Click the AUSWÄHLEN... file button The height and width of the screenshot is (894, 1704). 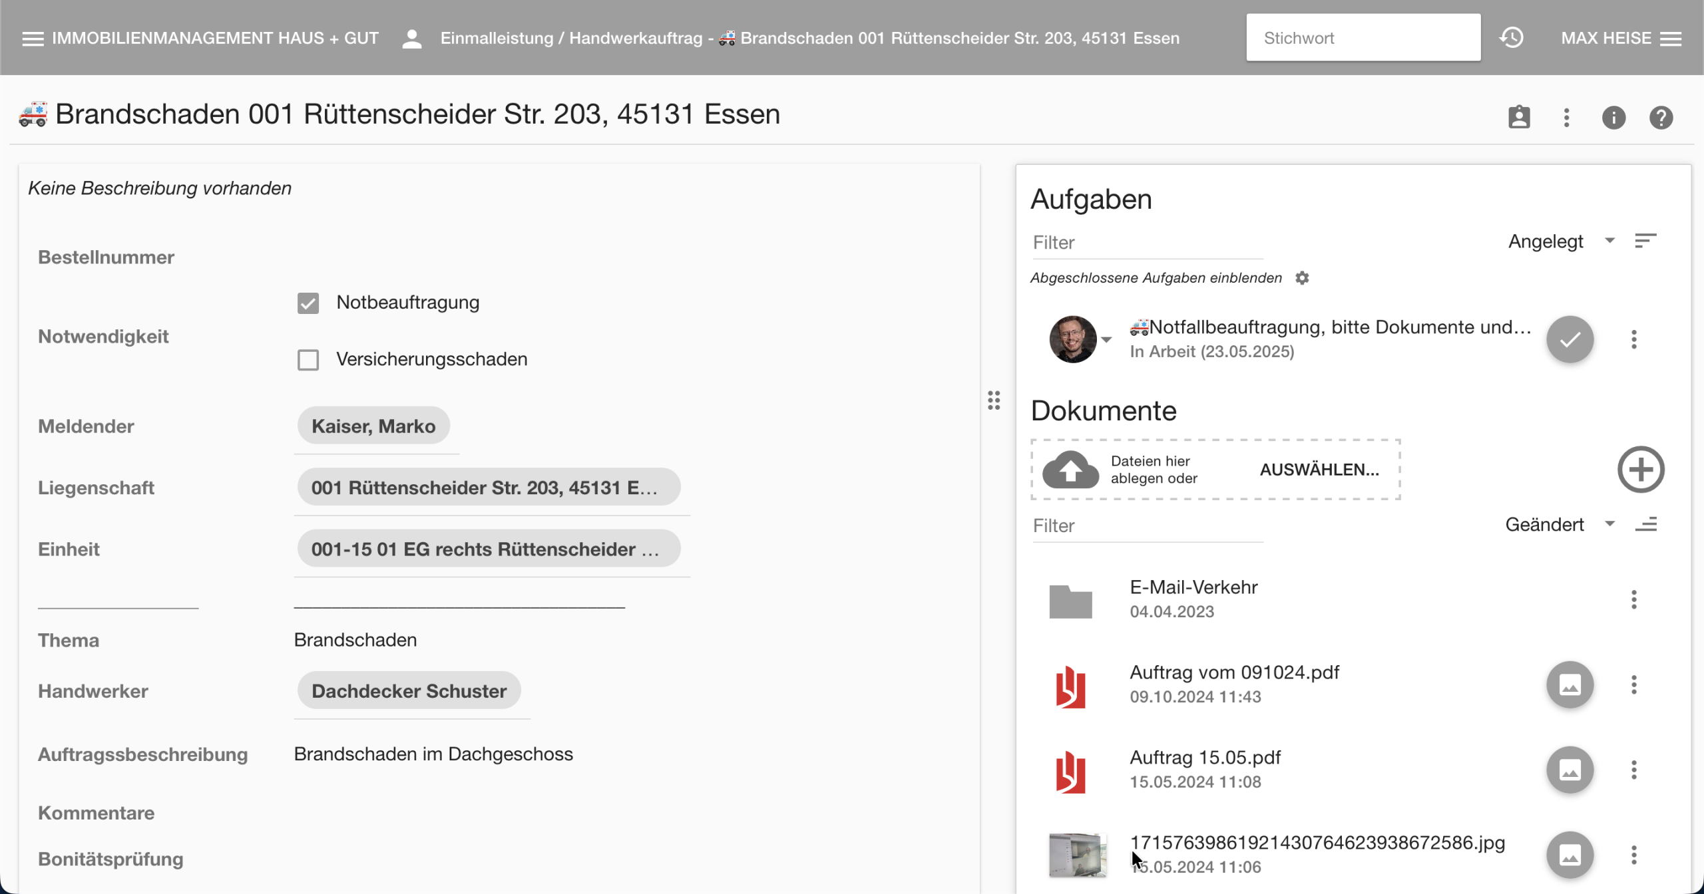click(x=1319, y=470)
